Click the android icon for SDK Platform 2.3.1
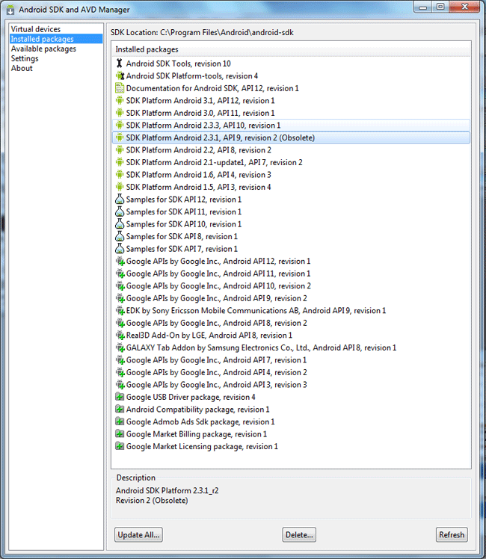This screenshot has height=559, width=486. (x=120, y=138)
